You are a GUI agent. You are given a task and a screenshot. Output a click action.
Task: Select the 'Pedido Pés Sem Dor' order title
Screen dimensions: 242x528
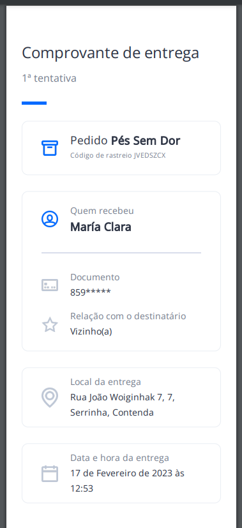[125, 140]
